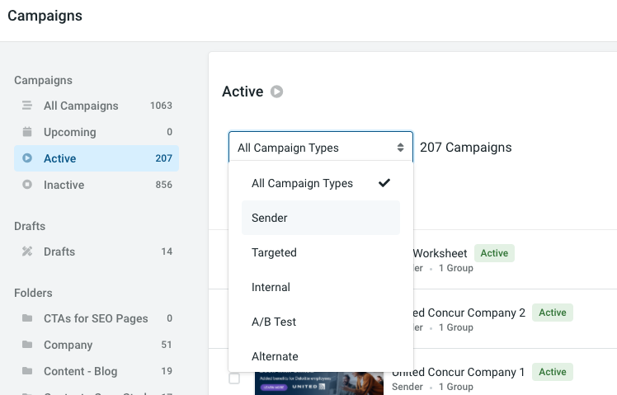Open the Drafts list
This screenshot has height=395, width=617.
[x=97, y=252]
